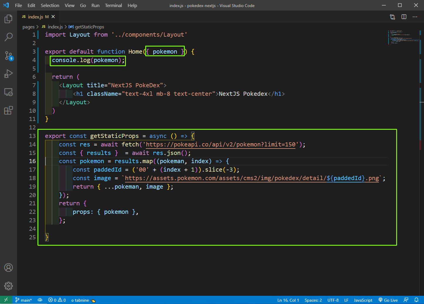Click the main* git branch indicator
Screen dimensions: 424x304
23,300
